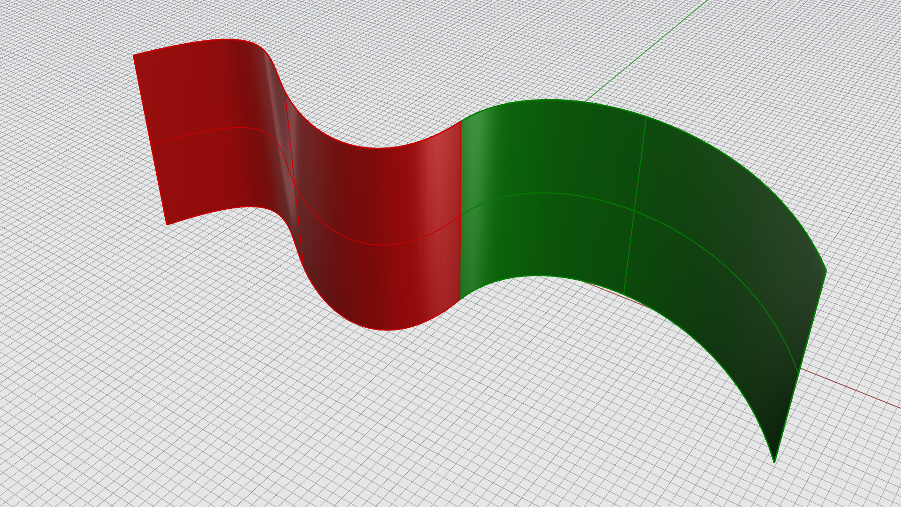Click the green surface's vertical isocurve
This screenshot has height=507, width=901.
coord(640,164)
